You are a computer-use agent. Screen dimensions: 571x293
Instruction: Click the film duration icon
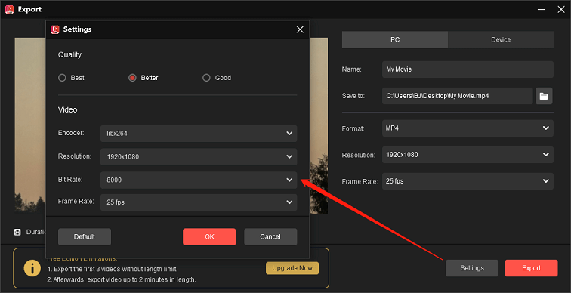17,232
